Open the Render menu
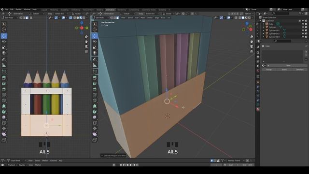Viewport: 309px width, 174px height. click(18, 10)
